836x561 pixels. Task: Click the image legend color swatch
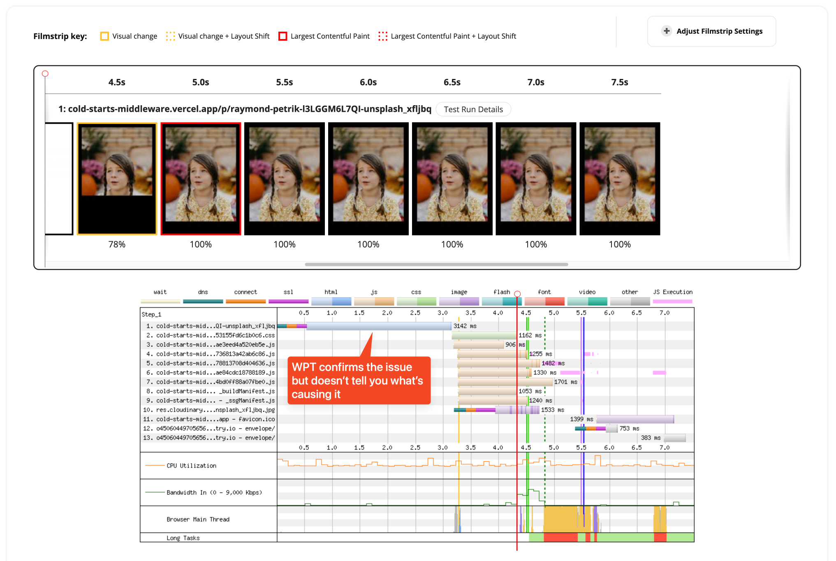point(459,301)
